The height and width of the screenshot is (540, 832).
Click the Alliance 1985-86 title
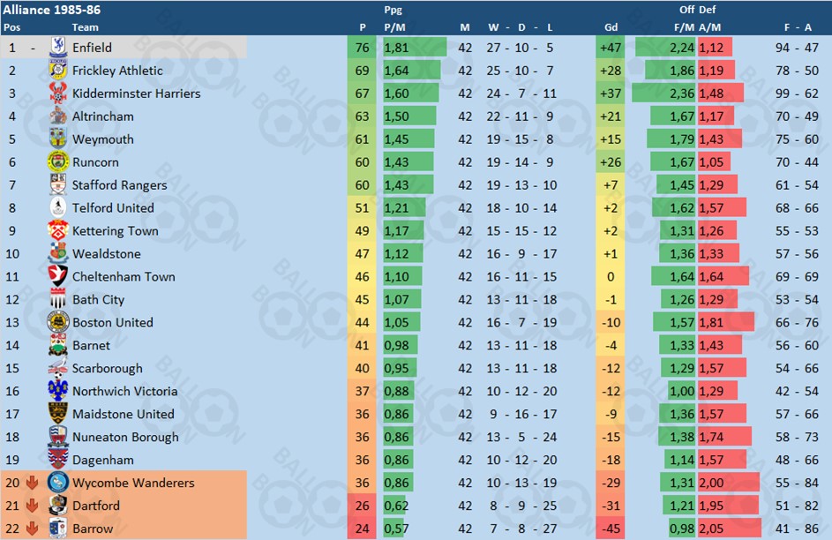51,10
